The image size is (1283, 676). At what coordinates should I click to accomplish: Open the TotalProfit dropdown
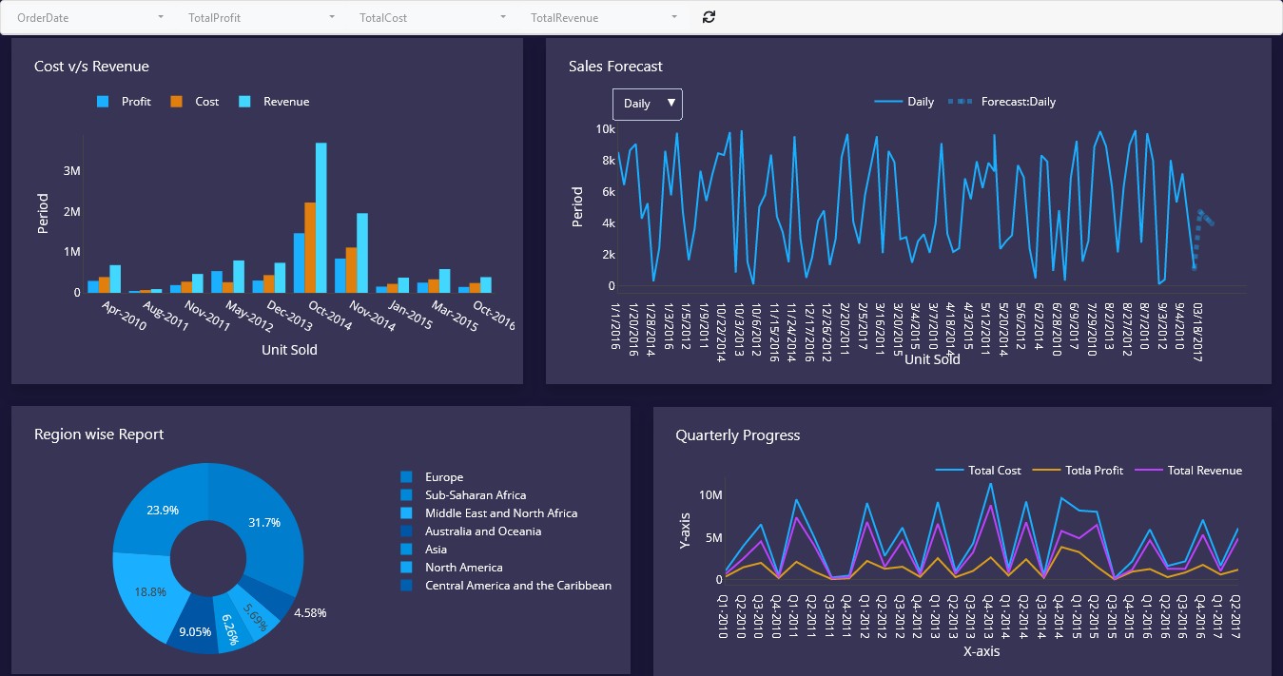click(x=262, y=17)
